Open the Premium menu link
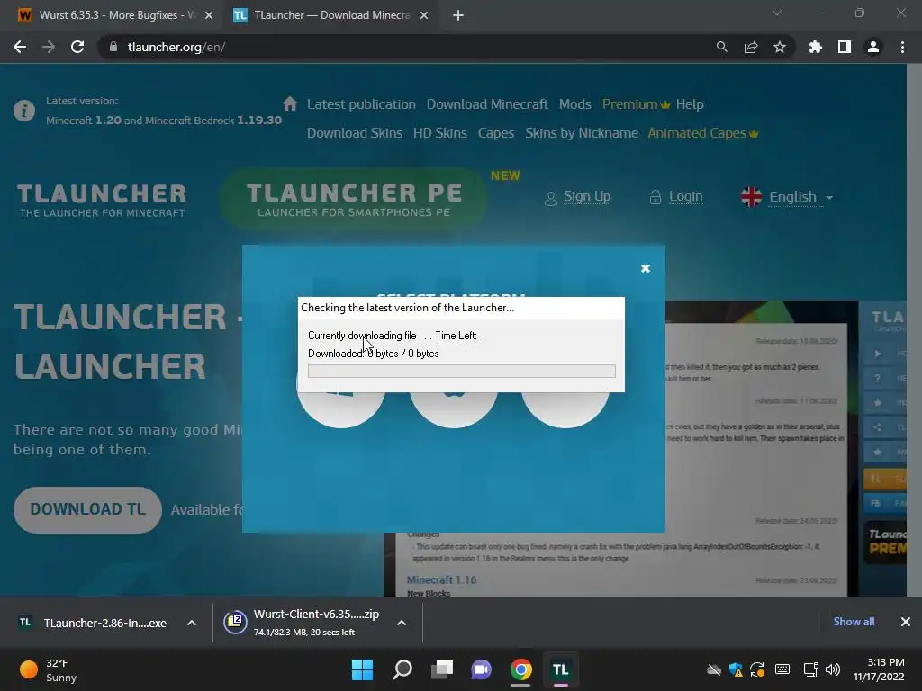The width and height of the screenshot is (922, 691). [x=636, y=104]
